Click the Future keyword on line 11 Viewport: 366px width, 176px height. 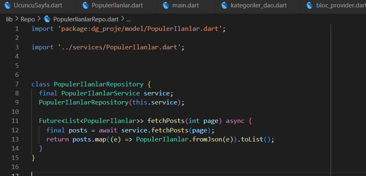[x=50, y=121]
